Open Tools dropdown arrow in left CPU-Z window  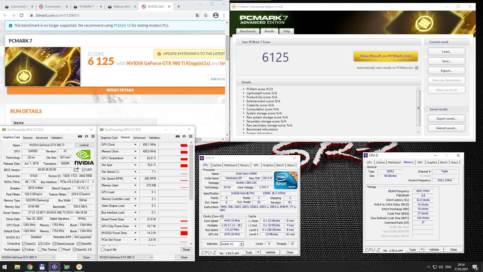coord(258,252)
